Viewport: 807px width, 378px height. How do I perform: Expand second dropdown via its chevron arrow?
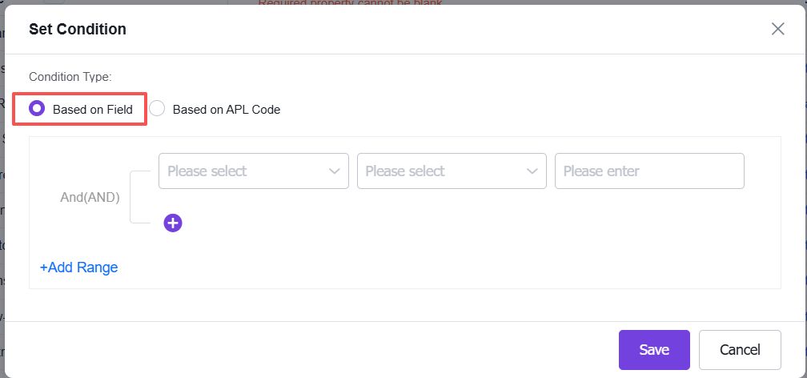532,171
